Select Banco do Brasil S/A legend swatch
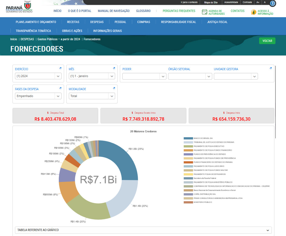This screenshot has width=286, height=236. (188, 138)
